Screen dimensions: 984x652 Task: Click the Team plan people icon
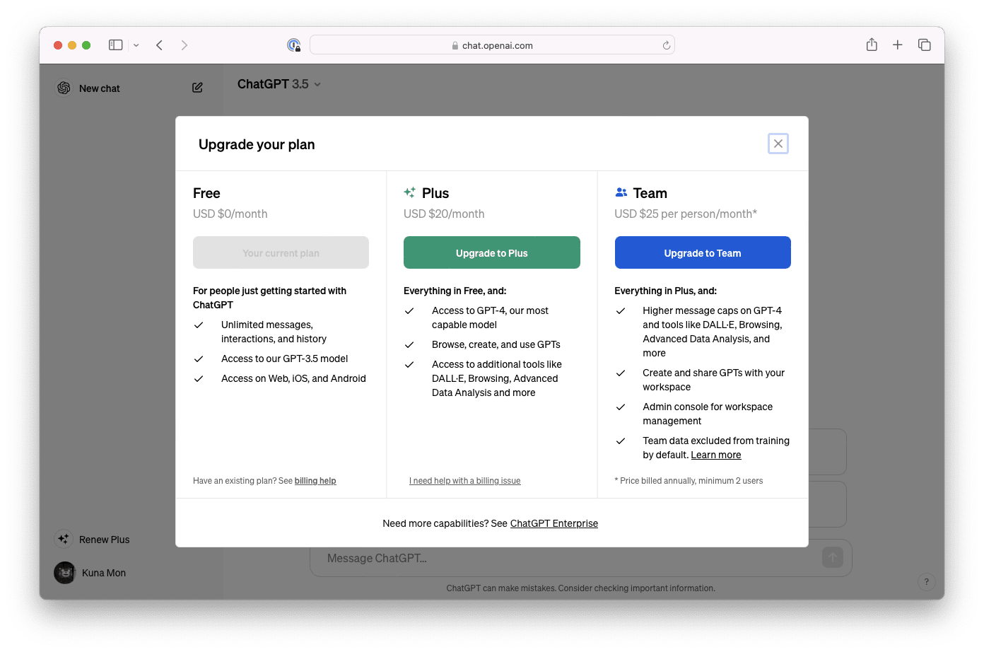coord(621,192)
